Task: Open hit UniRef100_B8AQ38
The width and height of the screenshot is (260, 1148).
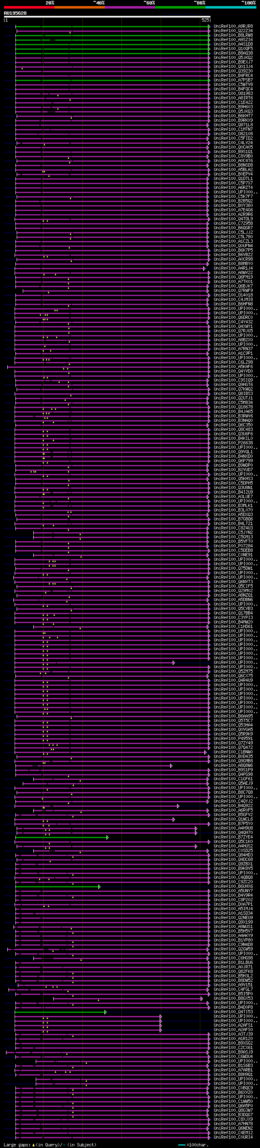Action: [233, 53]
